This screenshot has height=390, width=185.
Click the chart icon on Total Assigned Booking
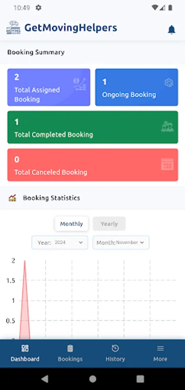(80, 84)
